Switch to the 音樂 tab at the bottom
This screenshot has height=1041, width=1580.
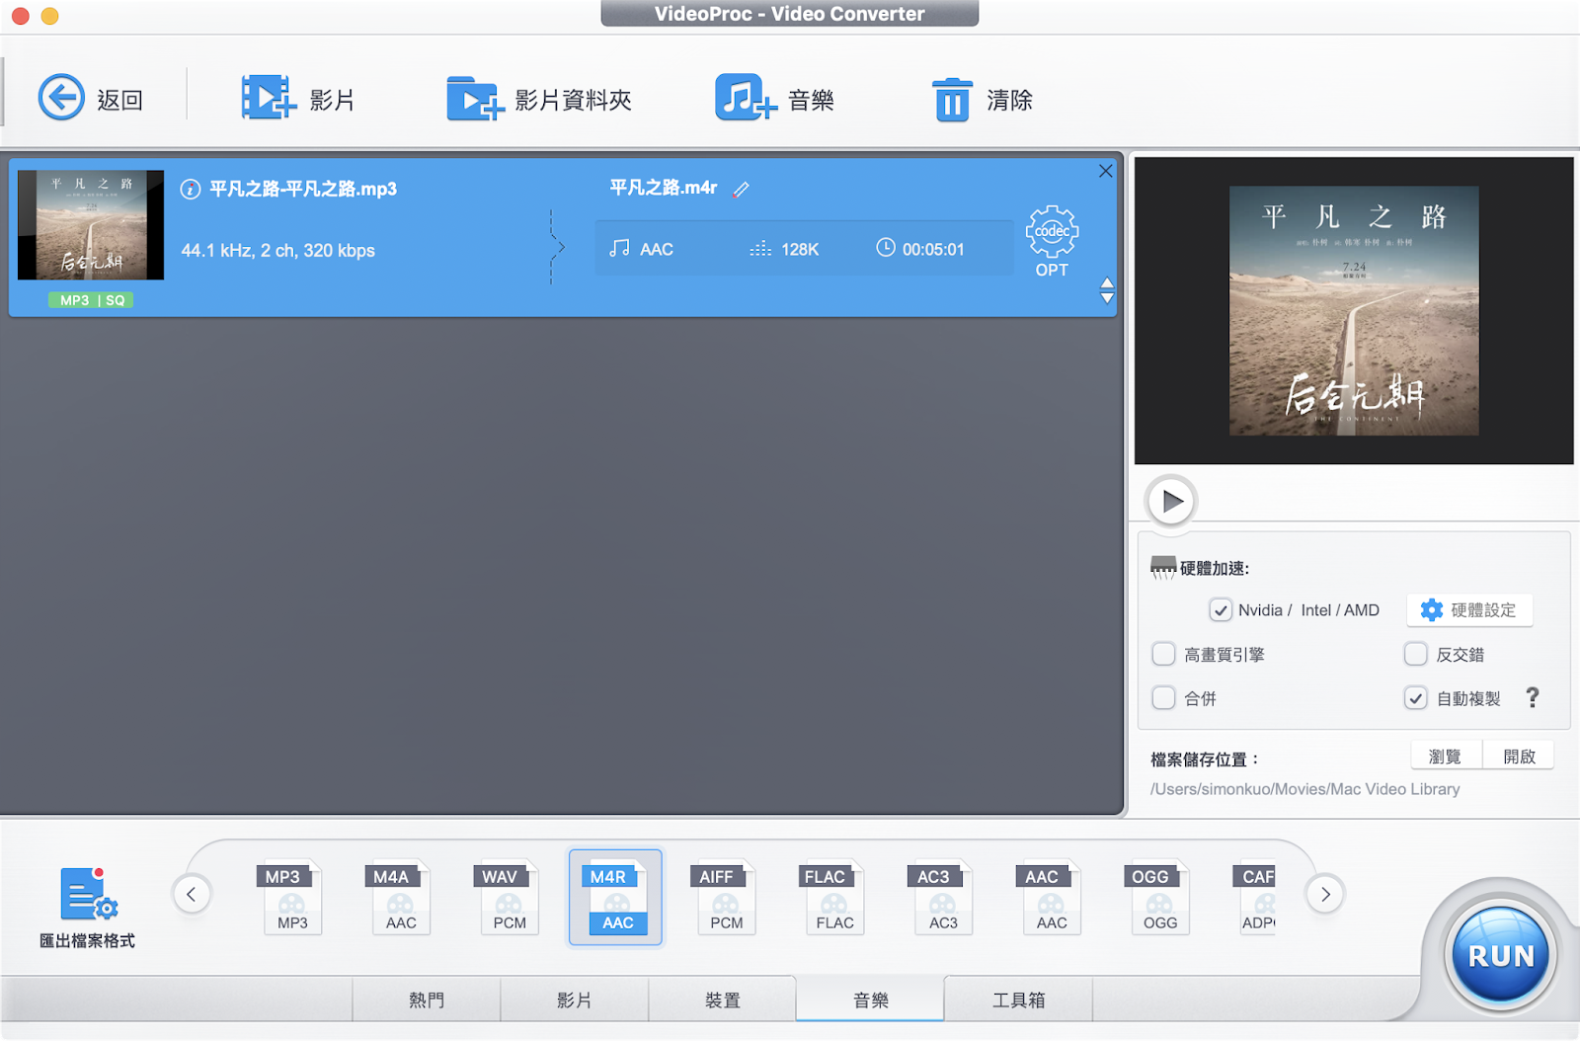tap(871, 1000)
